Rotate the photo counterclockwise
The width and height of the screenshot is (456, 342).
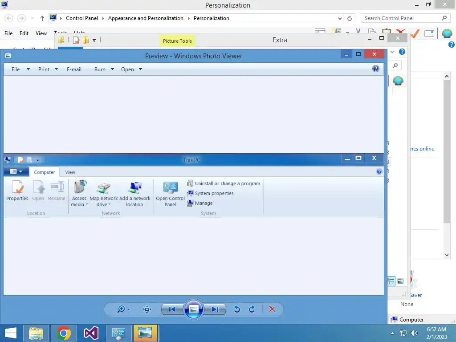pos(237,309)
